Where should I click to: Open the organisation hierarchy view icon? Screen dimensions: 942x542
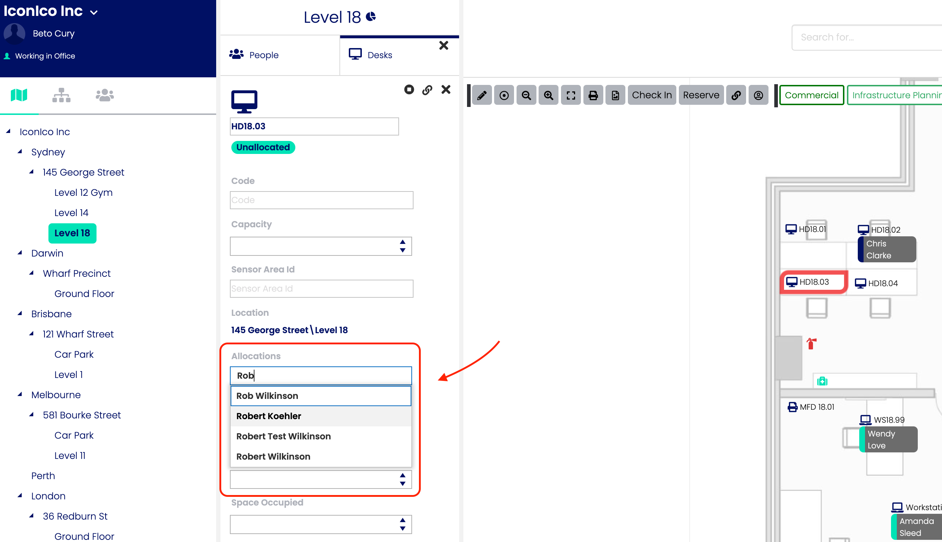click(61, 95)
